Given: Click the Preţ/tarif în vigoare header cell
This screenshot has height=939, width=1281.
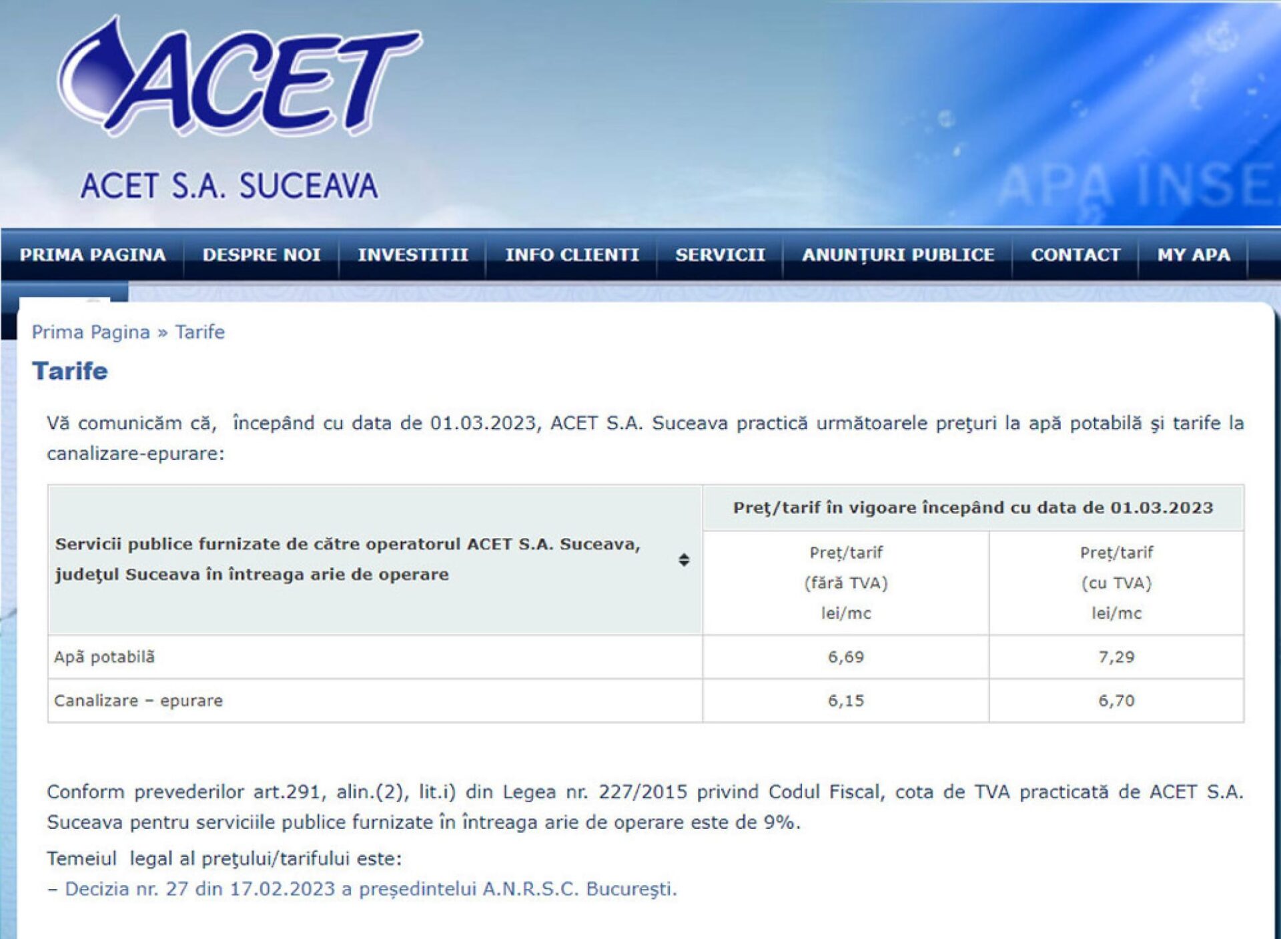Looking at the screenshot, I should tap(973, 508).
